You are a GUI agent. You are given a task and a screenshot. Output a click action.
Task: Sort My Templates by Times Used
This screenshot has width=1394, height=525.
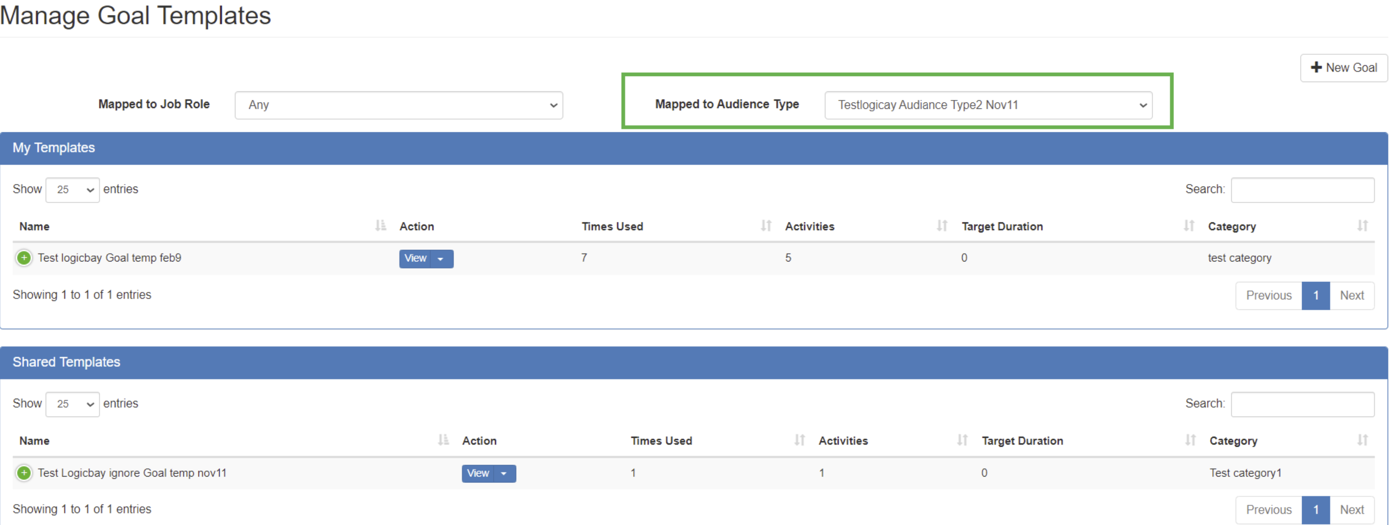point(613,226)
